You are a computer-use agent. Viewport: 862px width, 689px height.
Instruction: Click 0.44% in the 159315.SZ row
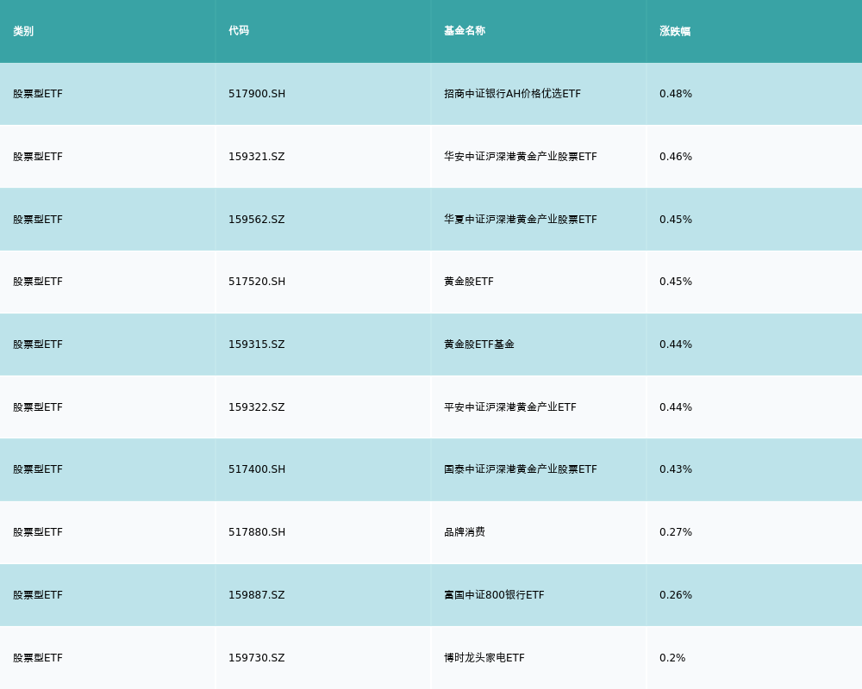[676, 344]
